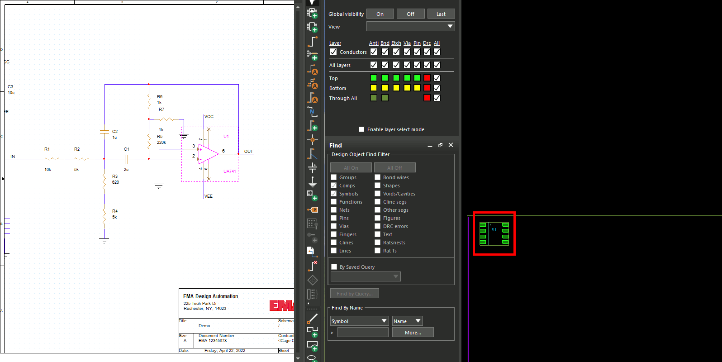
Task: Toggle the Conductors layer checkbox
Action: pos(333,52)
